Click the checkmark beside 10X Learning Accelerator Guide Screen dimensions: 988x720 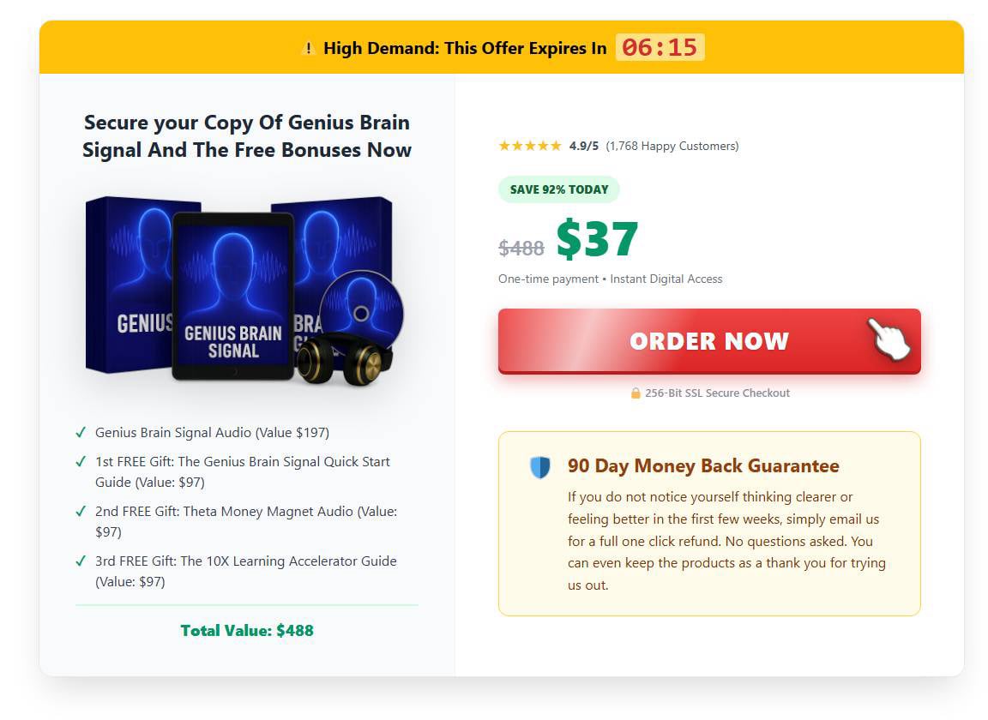(82, 561)
